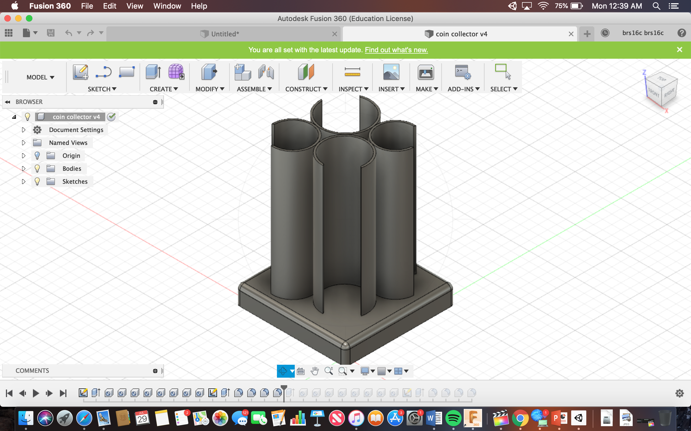691x431 pixels.
Task: Click the Create Sketch icon
Action: click(80, 72)
